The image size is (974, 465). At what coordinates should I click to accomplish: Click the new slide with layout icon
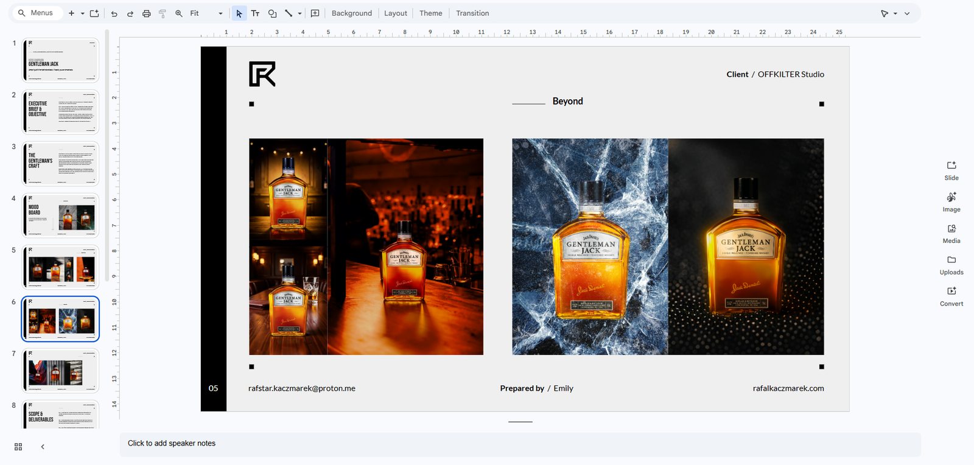click(94, 13)
